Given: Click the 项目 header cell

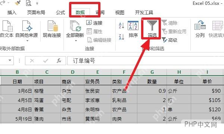Looking at the screenshot, I should coord(47,81).
